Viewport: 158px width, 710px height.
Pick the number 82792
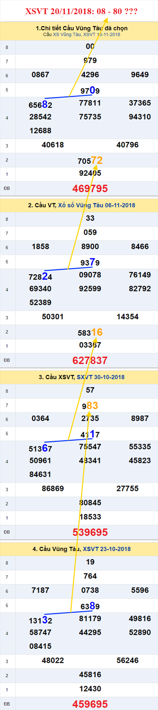(140, 289)
